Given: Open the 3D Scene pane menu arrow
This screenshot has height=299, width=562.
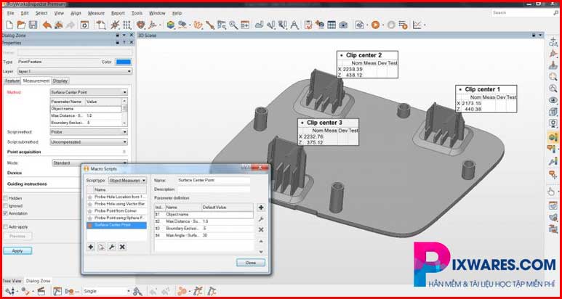Looking at the screenshot, I should 539,36.
